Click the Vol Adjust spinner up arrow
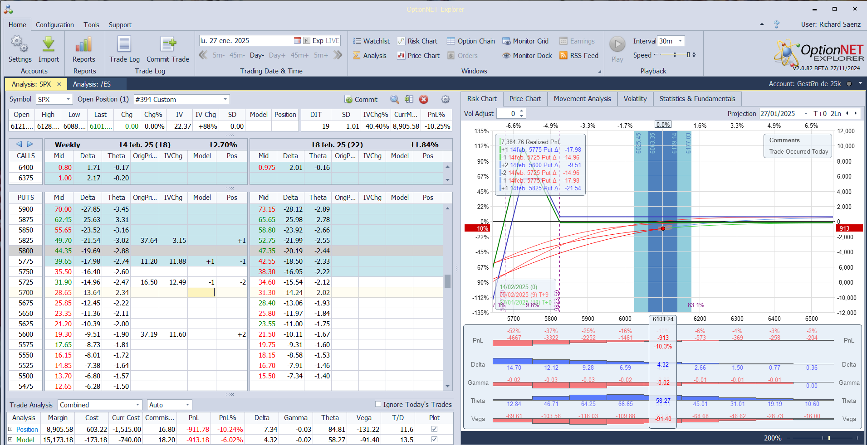867x445 pixels. pos(522,111)
